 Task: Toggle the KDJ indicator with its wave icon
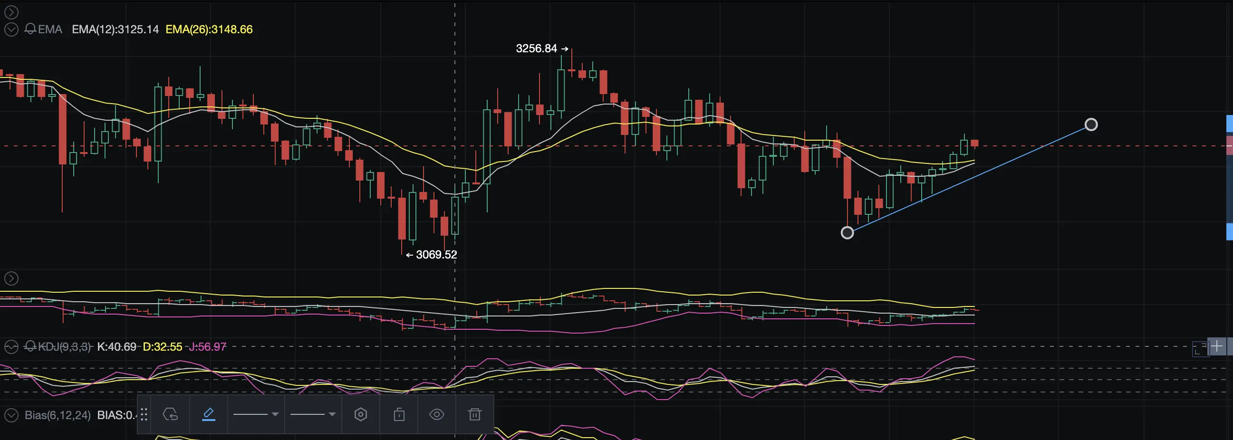click(x=11, y=347)
